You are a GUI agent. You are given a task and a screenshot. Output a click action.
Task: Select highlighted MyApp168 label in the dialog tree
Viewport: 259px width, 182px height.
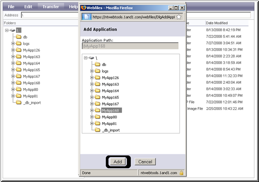pyautogui.click(x=112, y=111)
